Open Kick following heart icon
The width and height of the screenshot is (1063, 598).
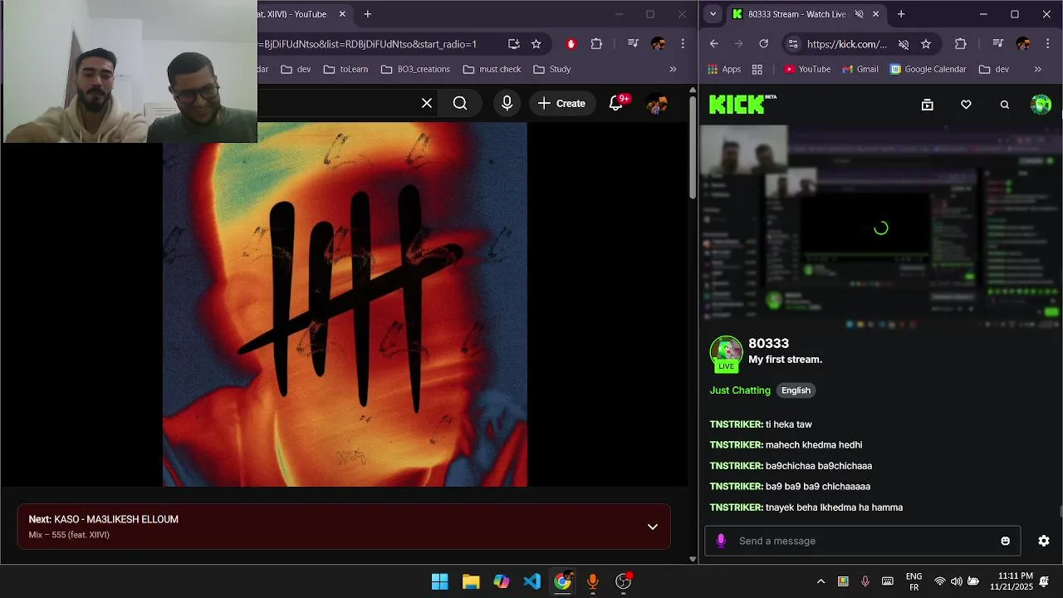966,105
